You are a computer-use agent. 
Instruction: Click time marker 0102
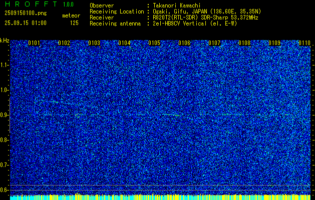click(x=64, y=43)
